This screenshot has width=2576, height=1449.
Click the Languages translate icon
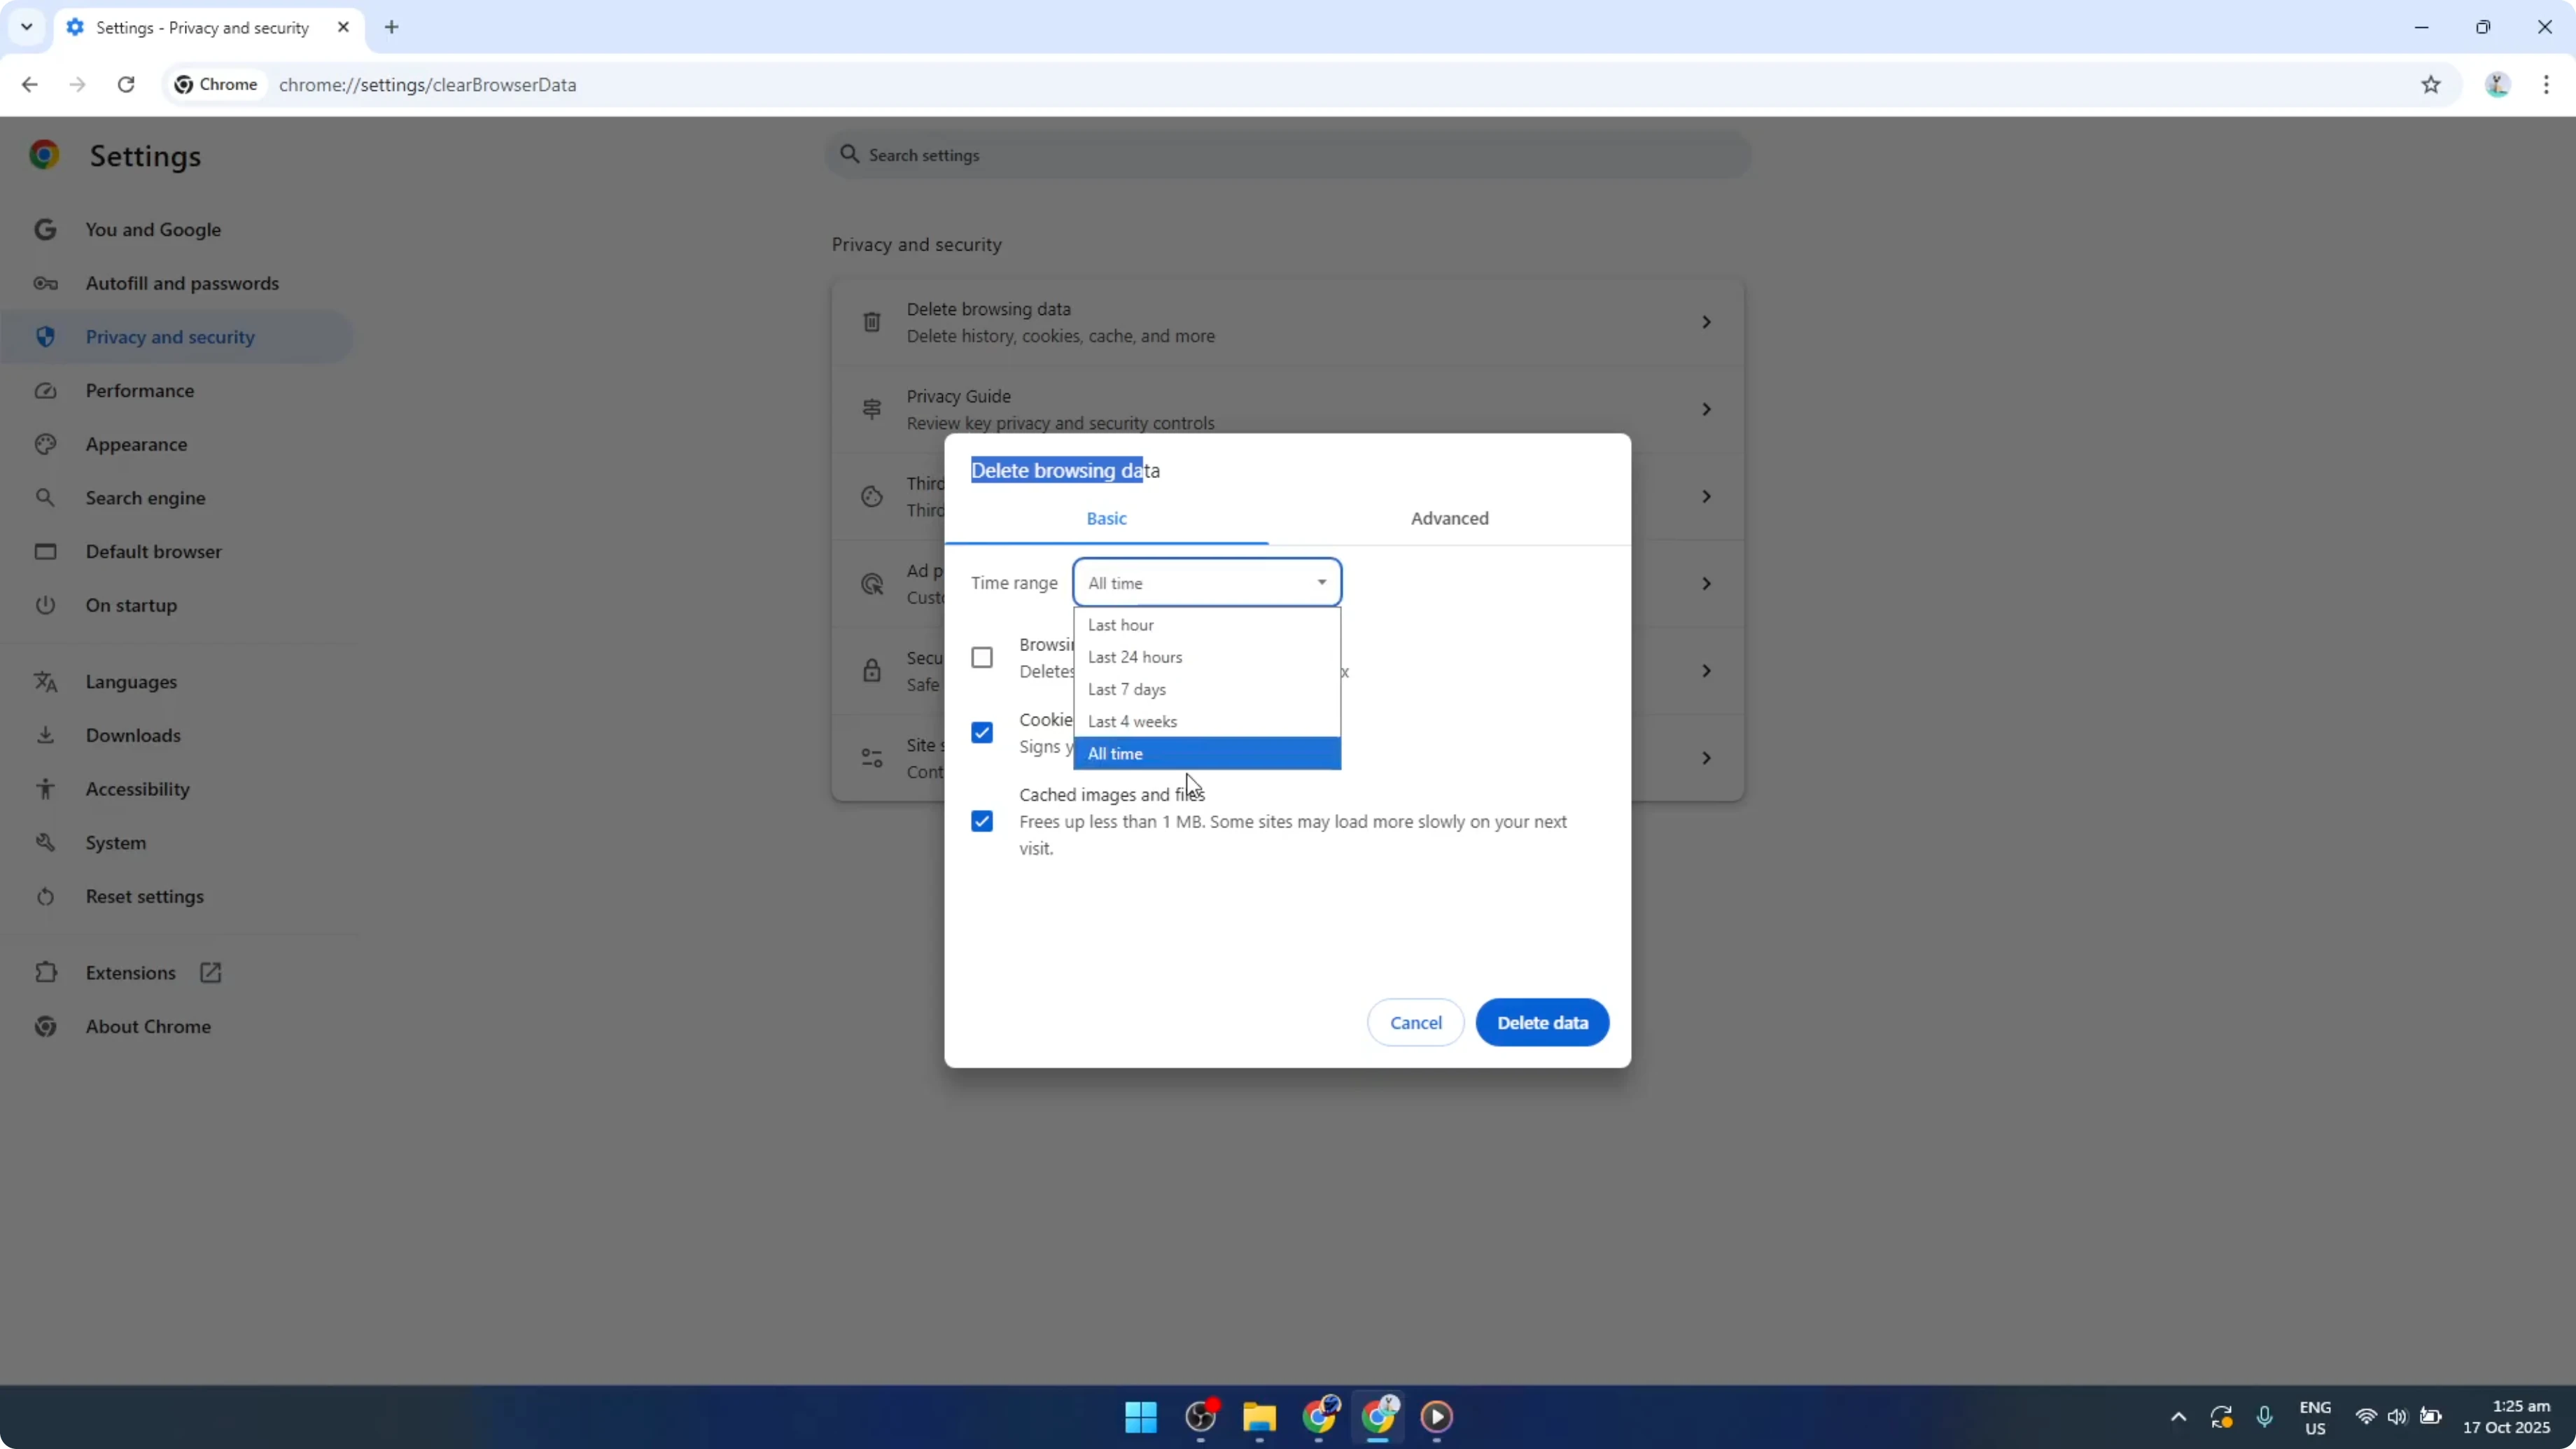tap(45, 682)
